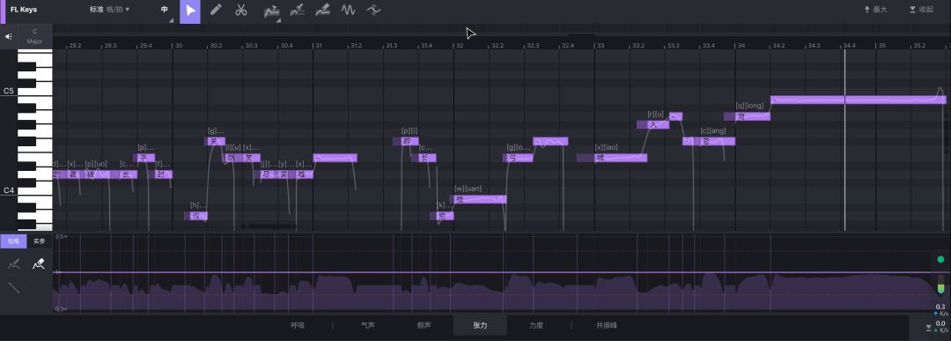Select the pitch curve eraser tool
The width and height of the screenshot is (951, 341).
[x=322, y=11]
